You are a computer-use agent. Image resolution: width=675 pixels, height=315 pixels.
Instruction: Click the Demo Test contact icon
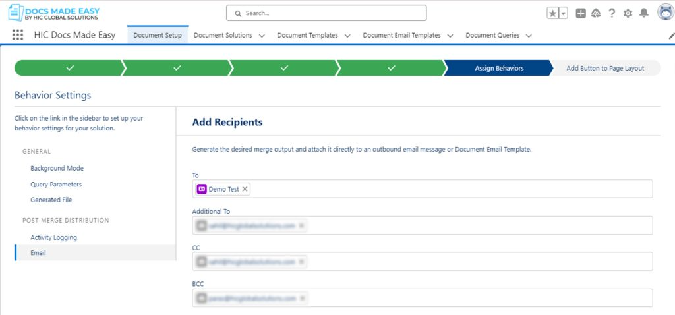202,189
